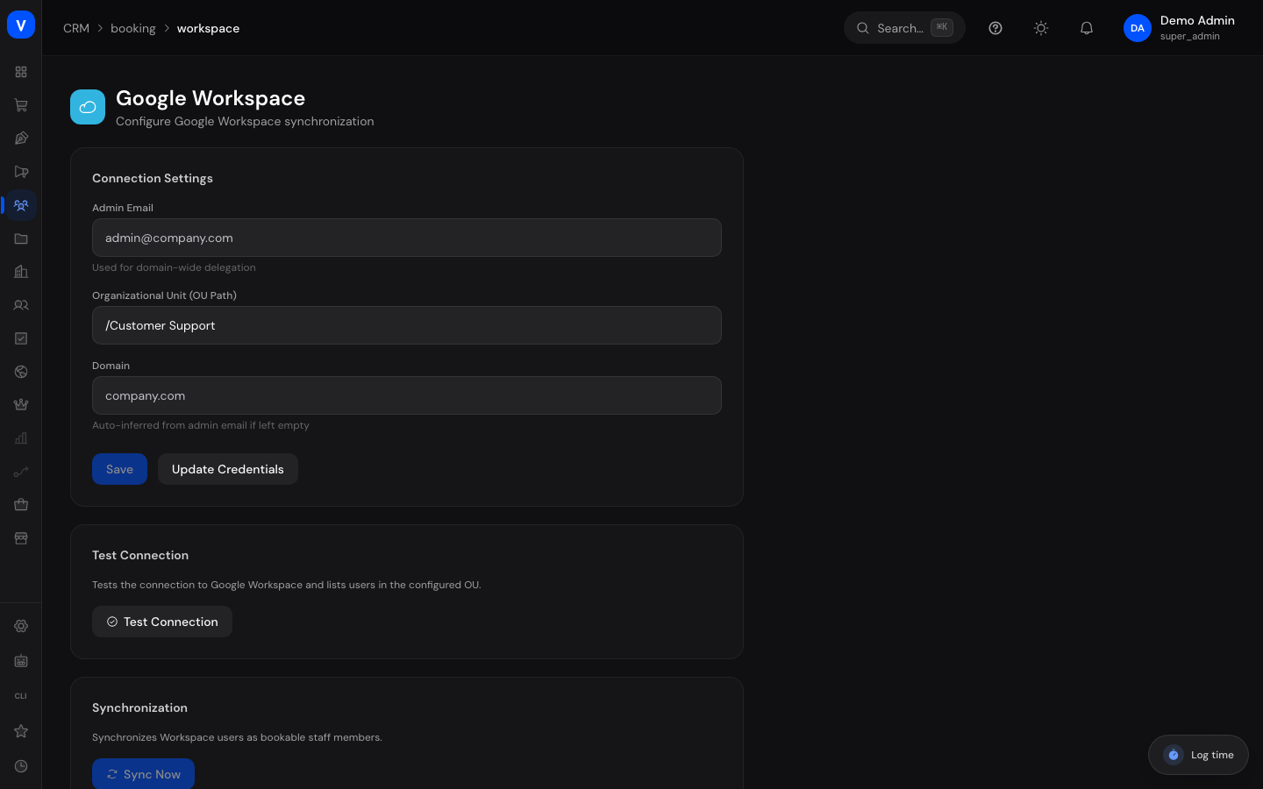Open the globe sidebar icon
The image size is (1263, 789).
[21, 372]
